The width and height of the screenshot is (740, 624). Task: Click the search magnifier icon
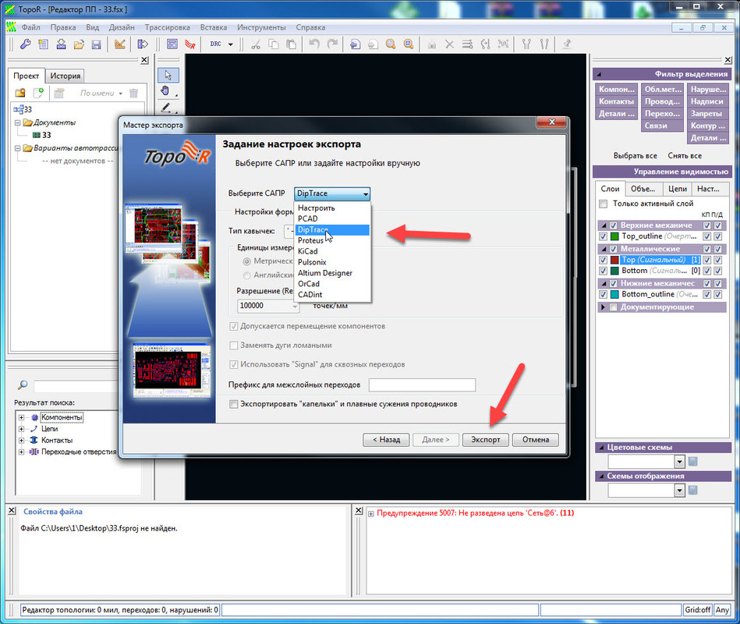[22, 385]
